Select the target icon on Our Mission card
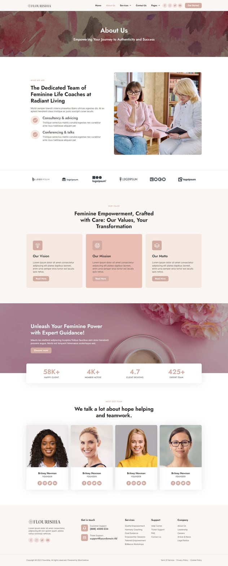Screen dimensions: 228x566 (x=97, y=245)
